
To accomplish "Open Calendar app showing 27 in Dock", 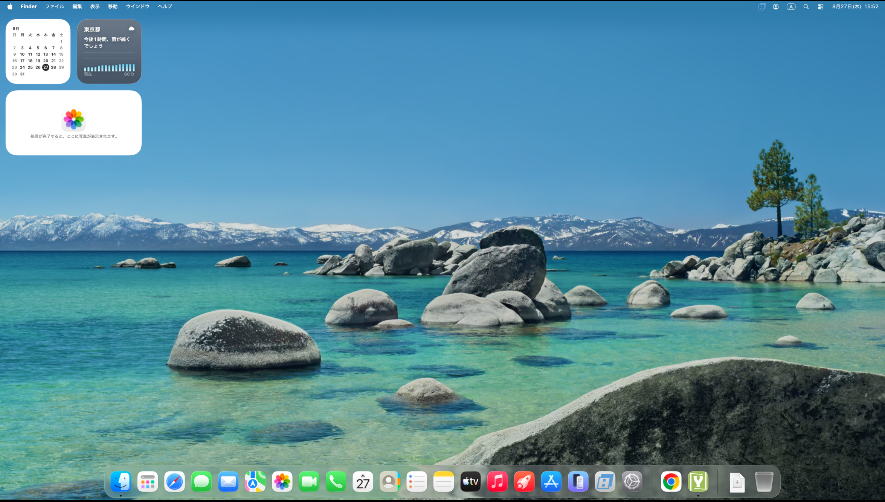I will (363, 481).
